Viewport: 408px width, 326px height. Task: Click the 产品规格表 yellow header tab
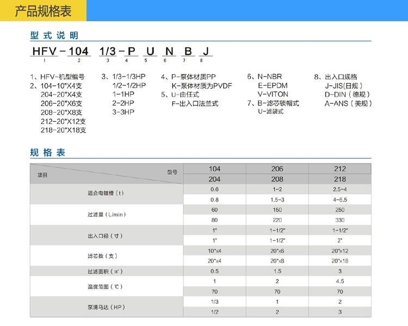coord(42,11)
